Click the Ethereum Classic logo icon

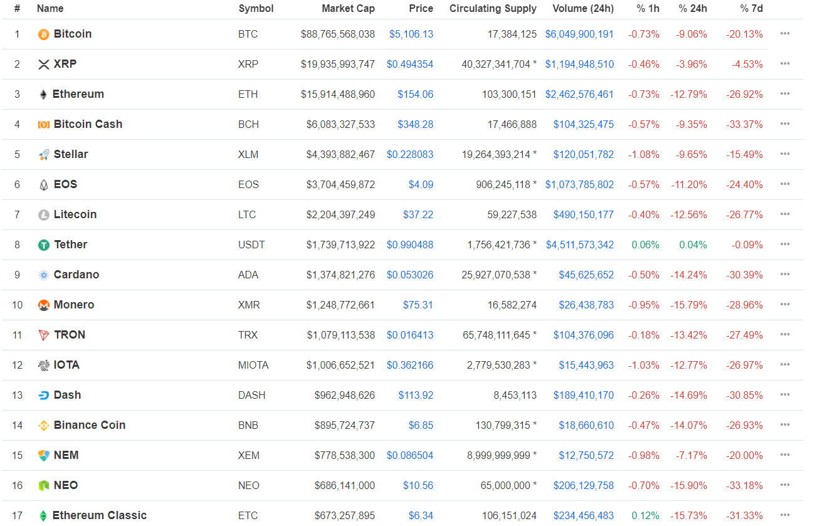click(x=43, y=515)
